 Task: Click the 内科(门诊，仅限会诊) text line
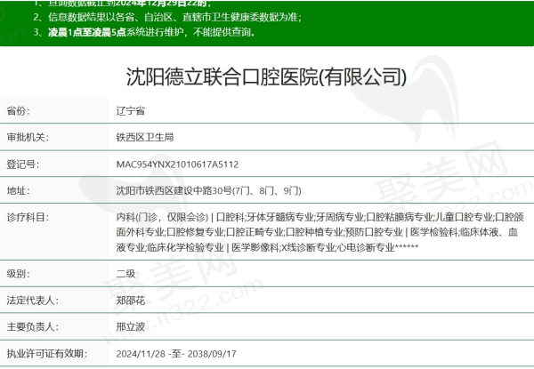pyautogui.click(x=320, y=217)
